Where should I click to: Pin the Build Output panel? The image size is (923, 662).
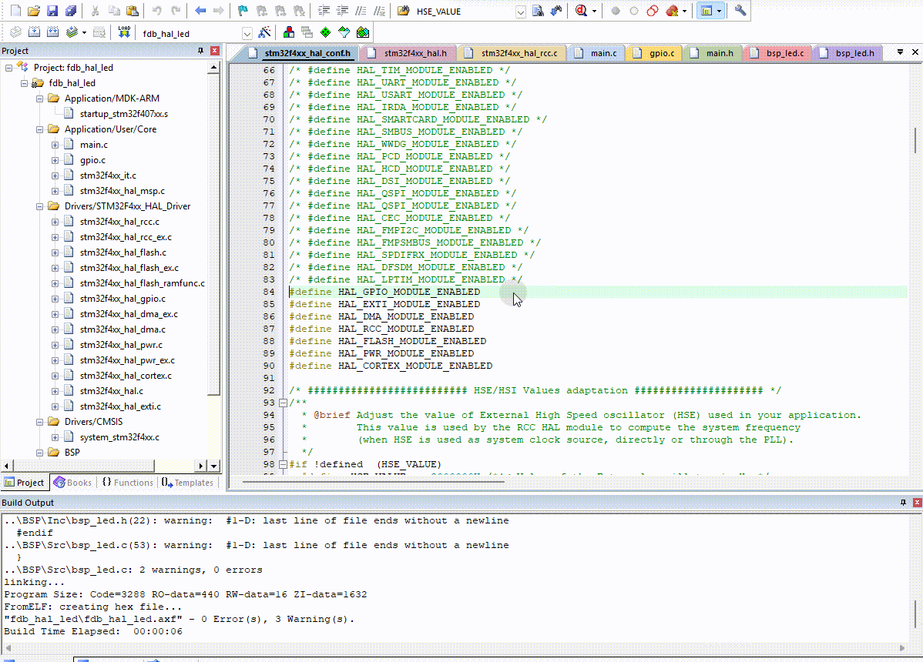click(x=903, y=503)
